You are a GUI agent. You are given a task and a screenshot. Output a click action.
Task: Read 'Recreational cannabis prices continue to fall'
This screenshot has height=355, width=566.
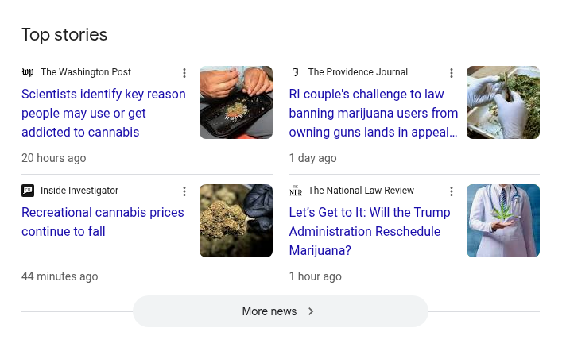click(x=103, y=222)
